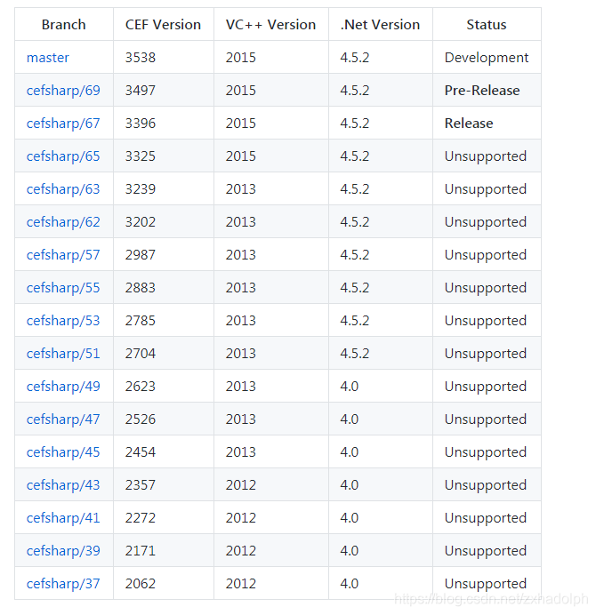Click the Status column header

pyautogui.click(x=487, y=25)
